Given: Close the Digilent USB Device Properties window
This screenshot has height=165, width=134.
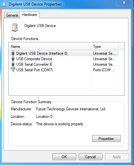Looking at the screenshot, I should pos(124,3).
